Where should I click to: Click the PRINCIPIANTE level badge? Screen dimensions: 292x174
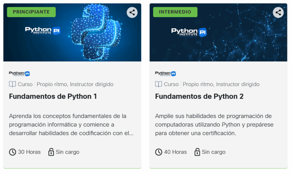31,12
